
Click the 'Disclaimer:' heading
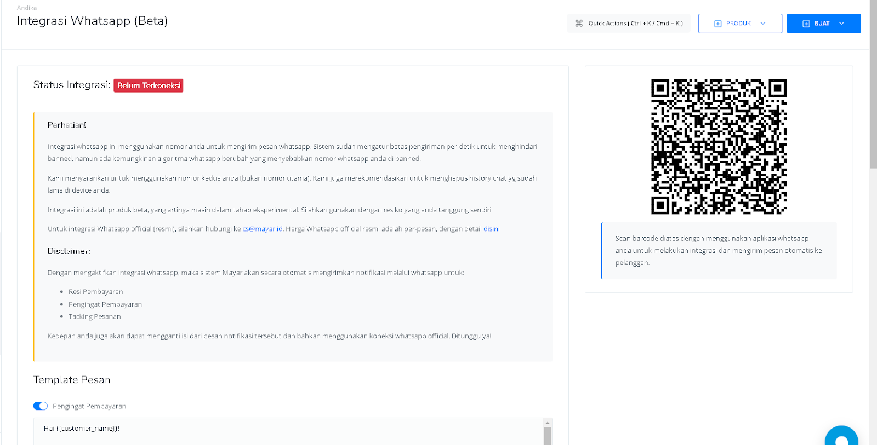point(69,251)
